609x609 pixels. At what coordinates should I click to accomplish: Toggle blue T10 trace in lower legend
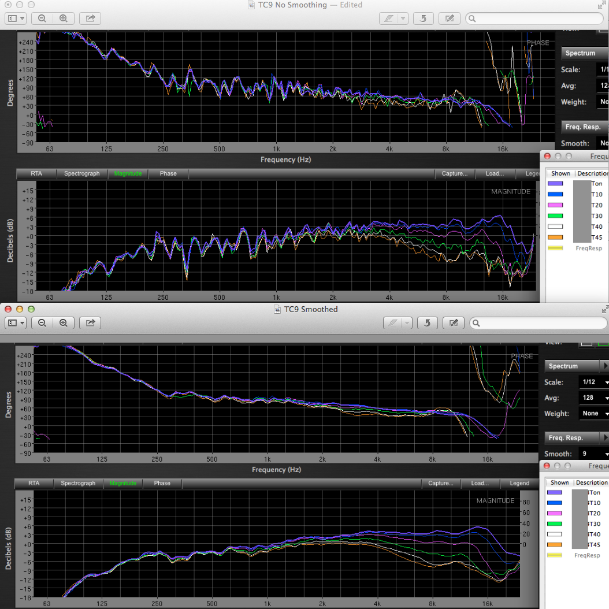554,503
